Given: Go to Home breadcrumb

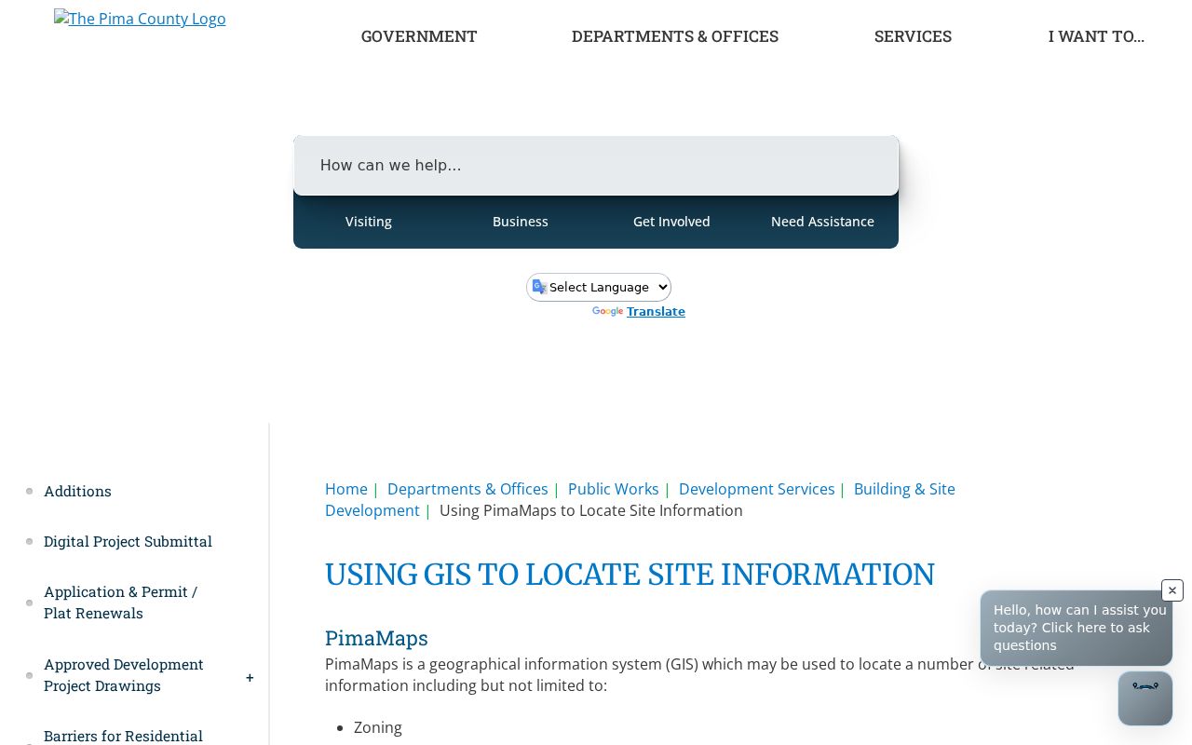Looking at the screenshot, I should tap(346, 489).
